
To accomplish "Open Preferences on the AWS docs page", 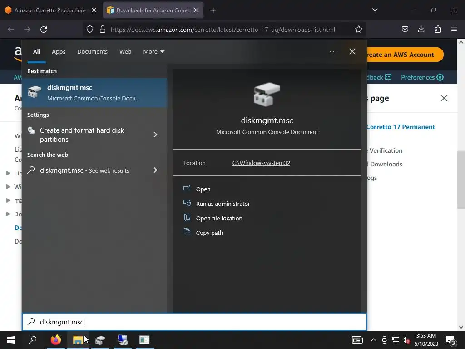I will point(422,77).
